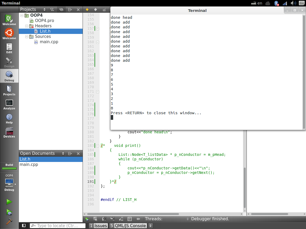Click the yellow Go Back arrow
Image resolution: width=306 pixels, height=229 pixels.
pos(87,10)
